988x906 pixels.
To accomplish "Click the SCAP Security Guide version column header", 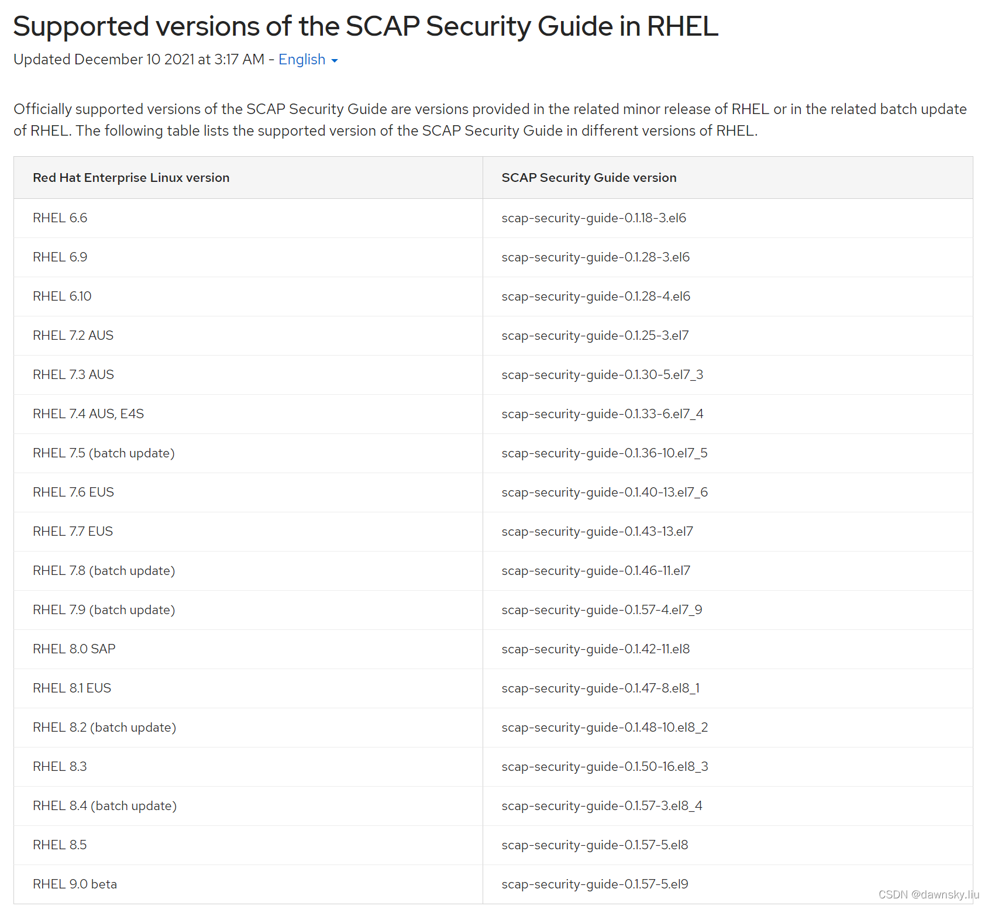I will 588,177.
